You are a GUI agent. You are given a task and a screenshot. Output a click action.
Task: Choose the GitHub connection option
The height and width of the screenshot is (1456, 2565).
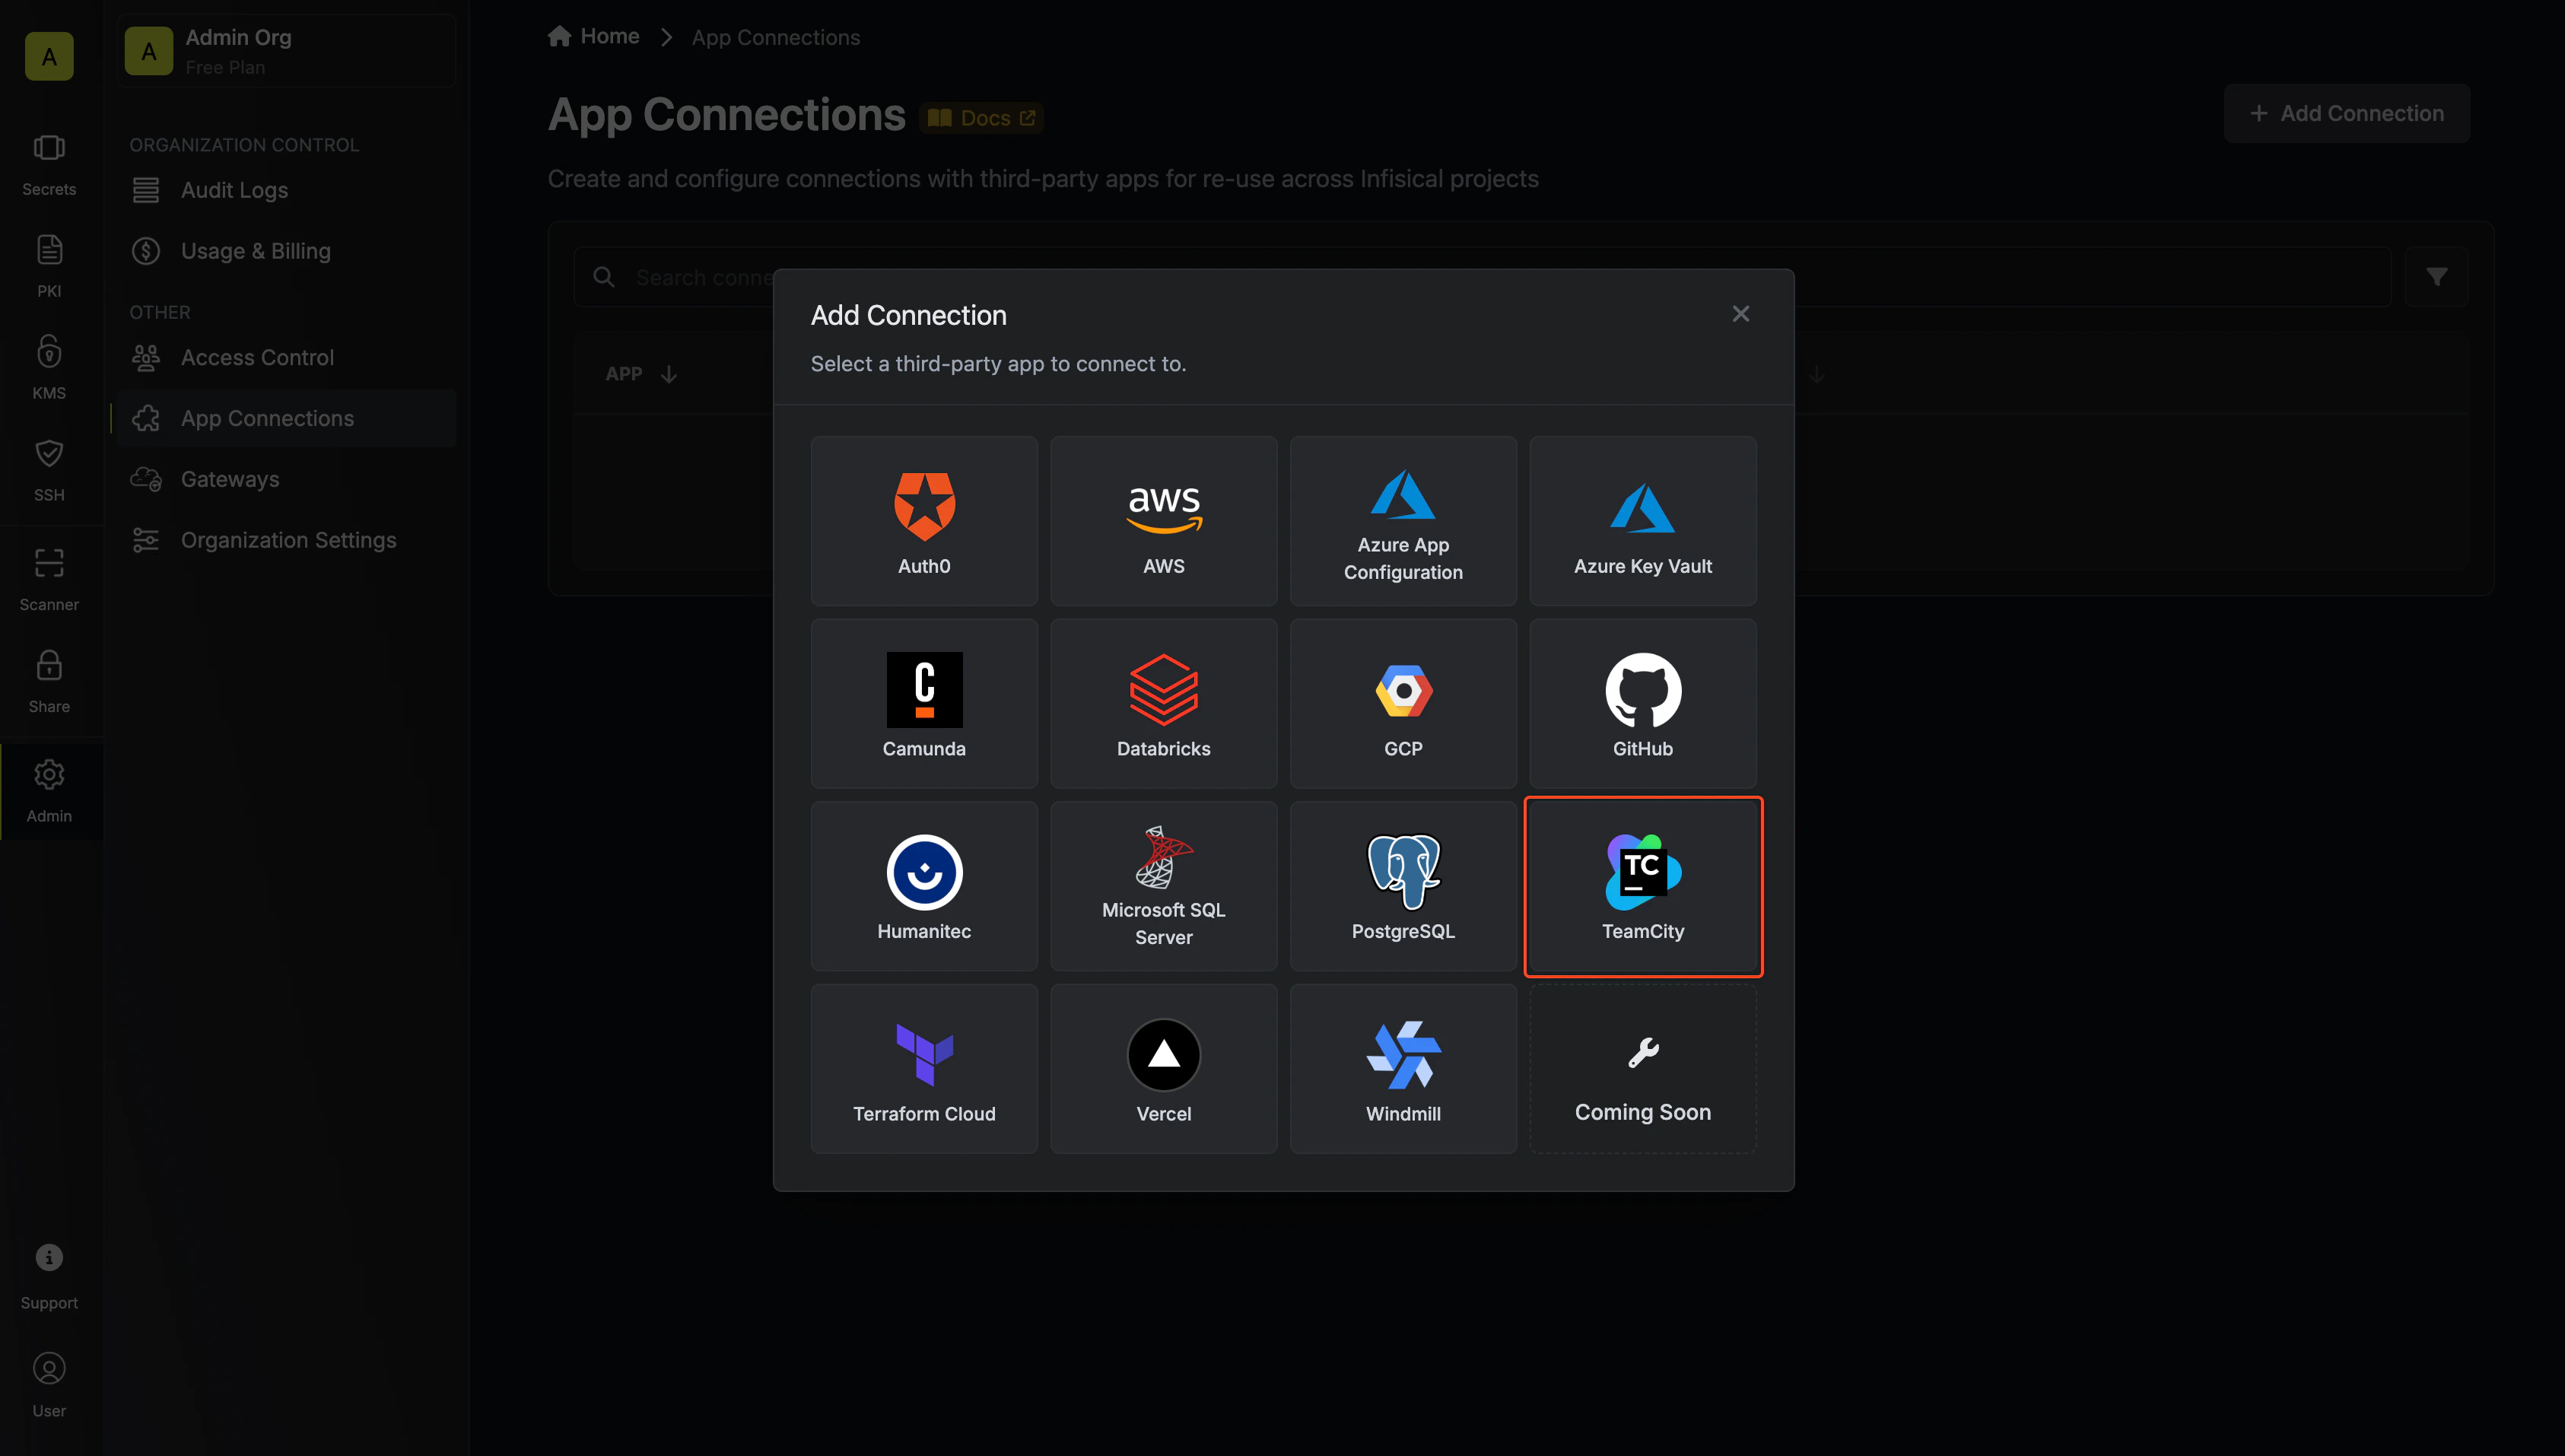click(1642, 703)
